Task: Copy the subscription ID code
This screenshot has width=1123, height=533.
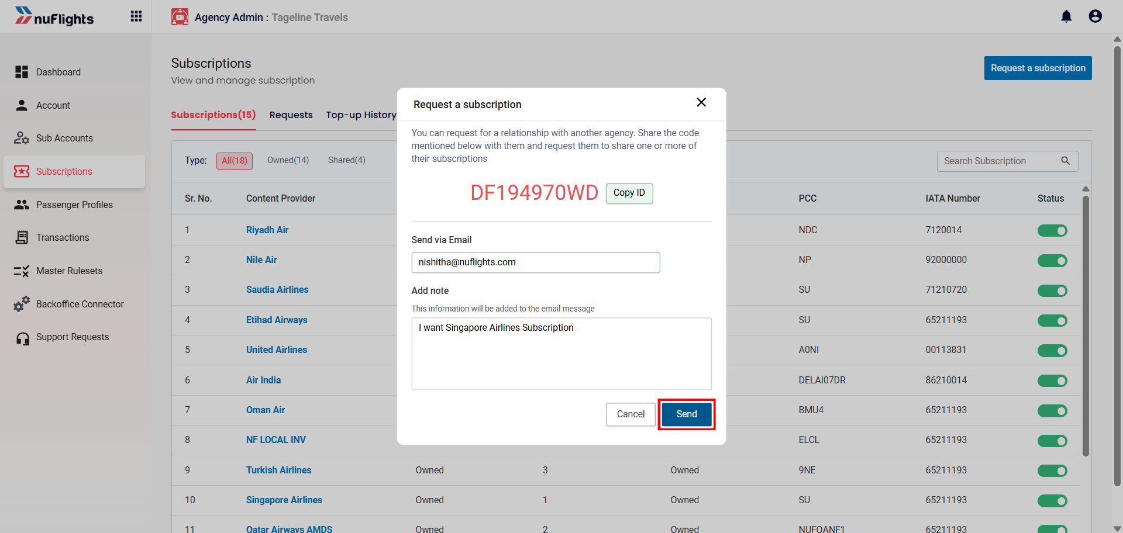Action: point(629,193)
